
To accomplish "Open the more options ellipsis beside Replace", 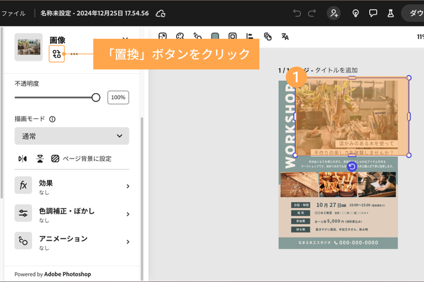I will [74, 54].
